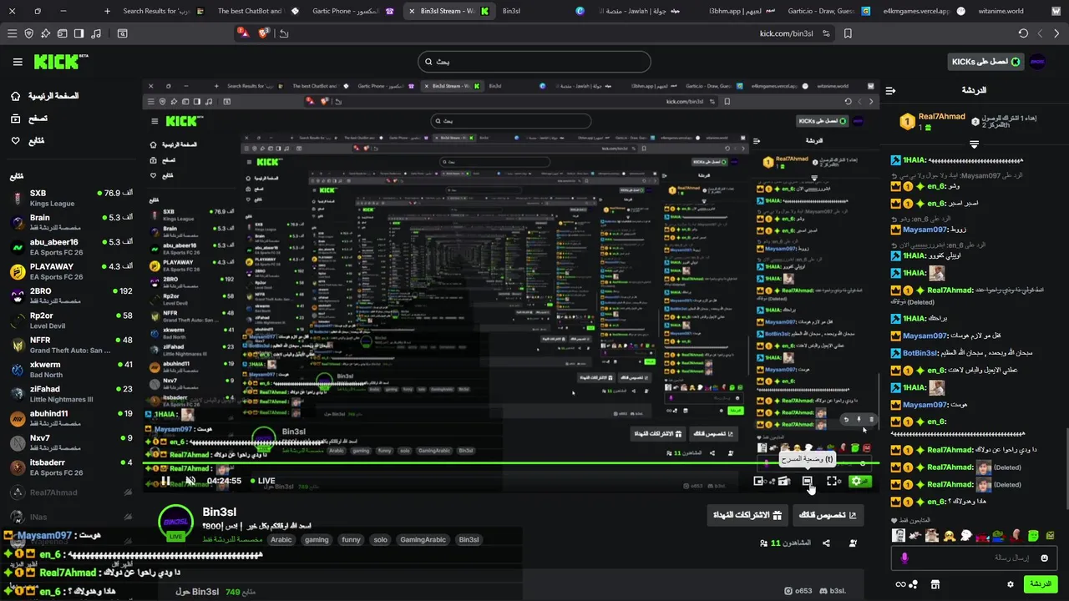This screenshot has width=1069, height=601.
Task: Open the shop icon below chat
Action: coord(935,584)
